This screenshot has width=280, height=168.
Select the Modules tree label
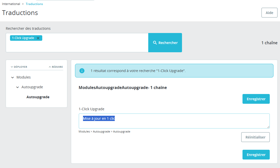tap(23, 77)
